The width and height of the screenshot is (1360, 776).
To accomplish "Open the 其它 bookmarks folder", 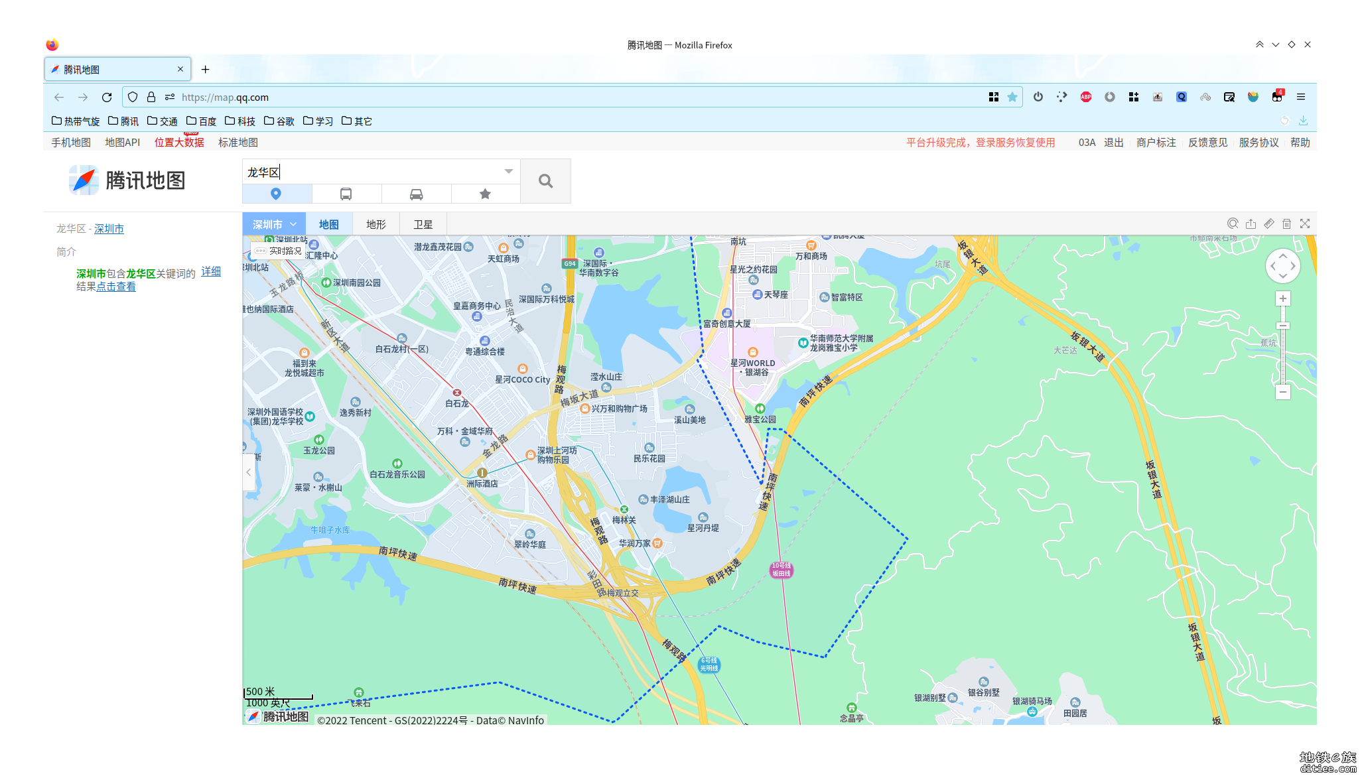I will click(357, 121).
